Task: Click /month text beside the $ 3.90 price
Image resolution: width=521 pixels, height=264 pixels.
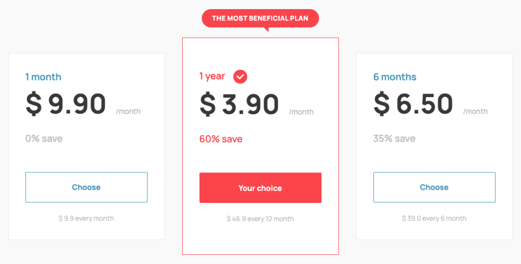Action: point(302,112)
